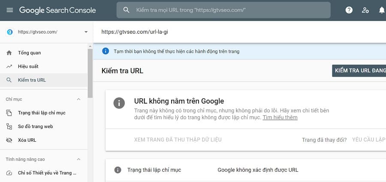This screenshot has width=386, height=182.
Task: Click the blue info icon in banner
Action: tap(106, 51)
